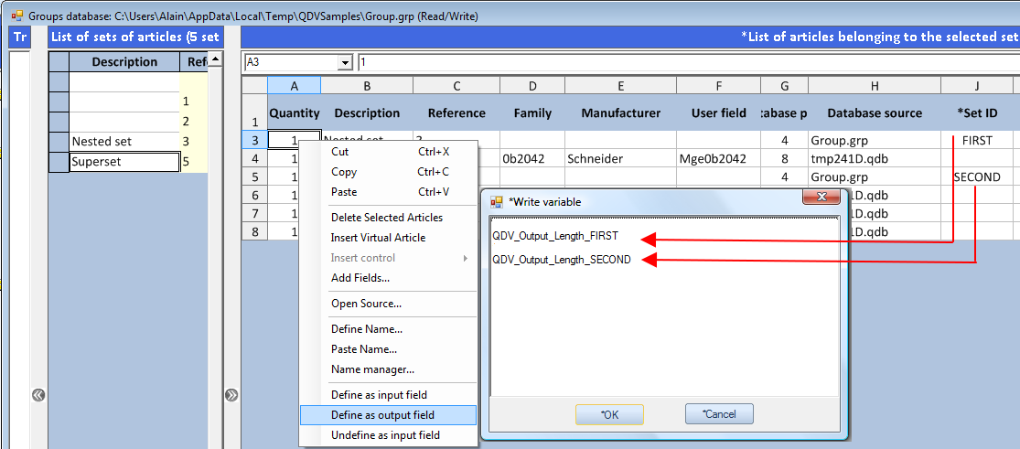Viewport: 1020px width, 449px height.
Task: Click Copy in the context menu
Action: [x=344, y=172]
